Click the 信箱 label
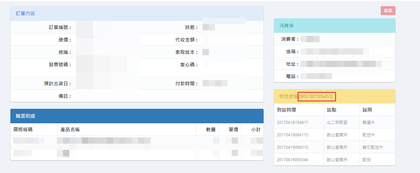Screen dimensions: 420x173 (292, 51)
